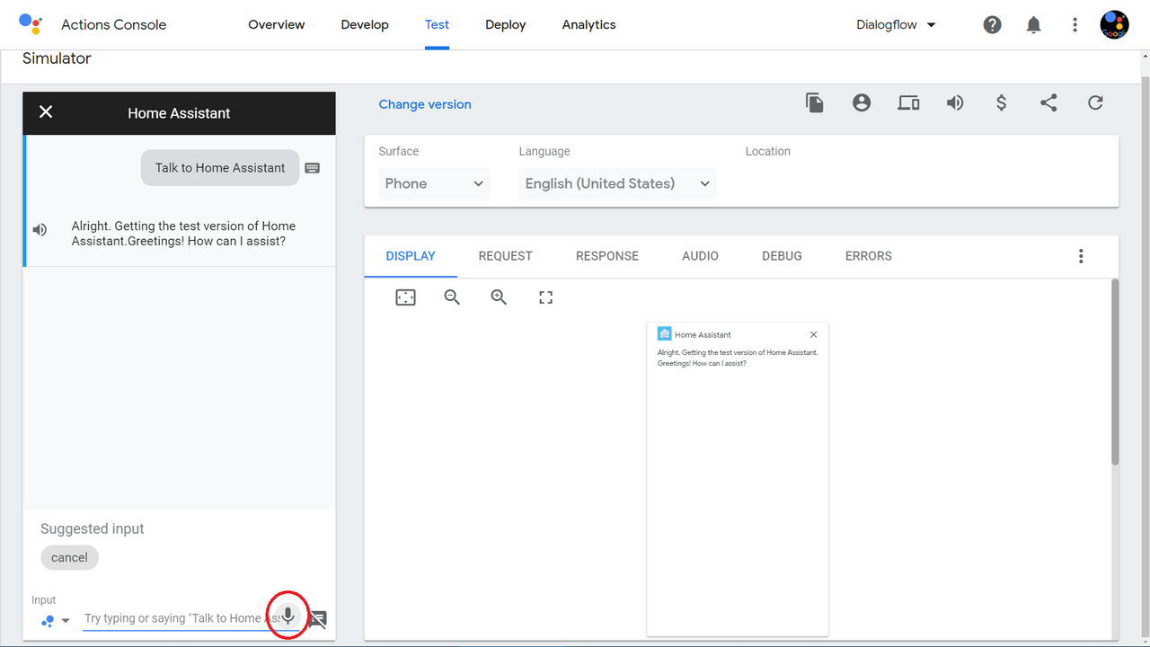Open the Language English dropdown

[x=617, y=183]
